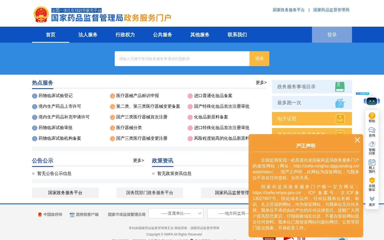Click the zwfw.nmpa.gov.cn URL in notice

(277, 193)
